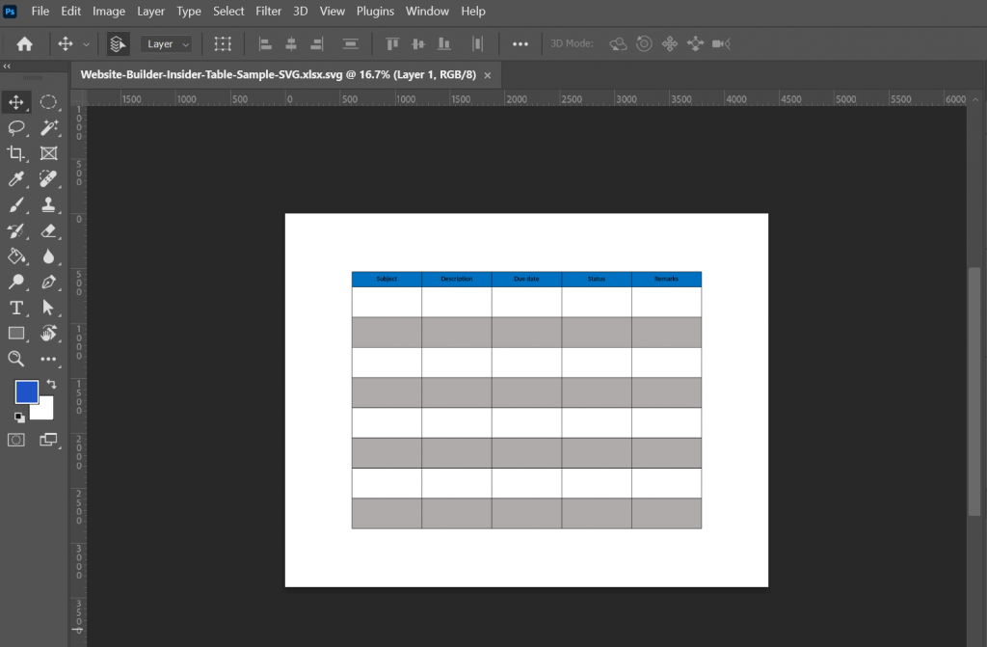This screenshot has width=987, height=647.
Task: Click the Home button in options bar
Action: click(x=24, y=43)
